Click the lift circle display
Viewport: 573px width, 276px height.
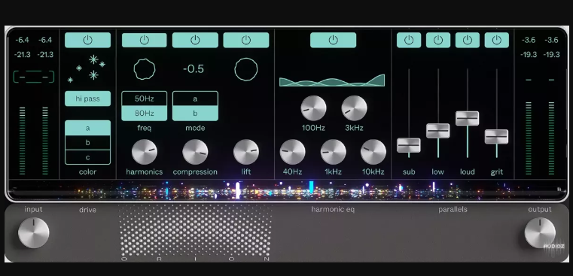[246, 69]
